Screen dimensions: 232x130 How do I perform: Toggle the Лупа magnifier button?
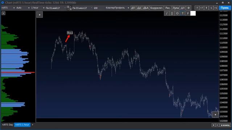coord(175,8)
